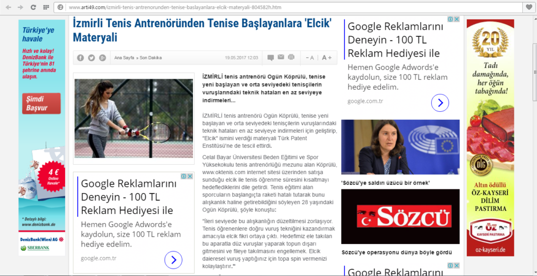Open the woman at EU parliament news photo

(400, 147)
